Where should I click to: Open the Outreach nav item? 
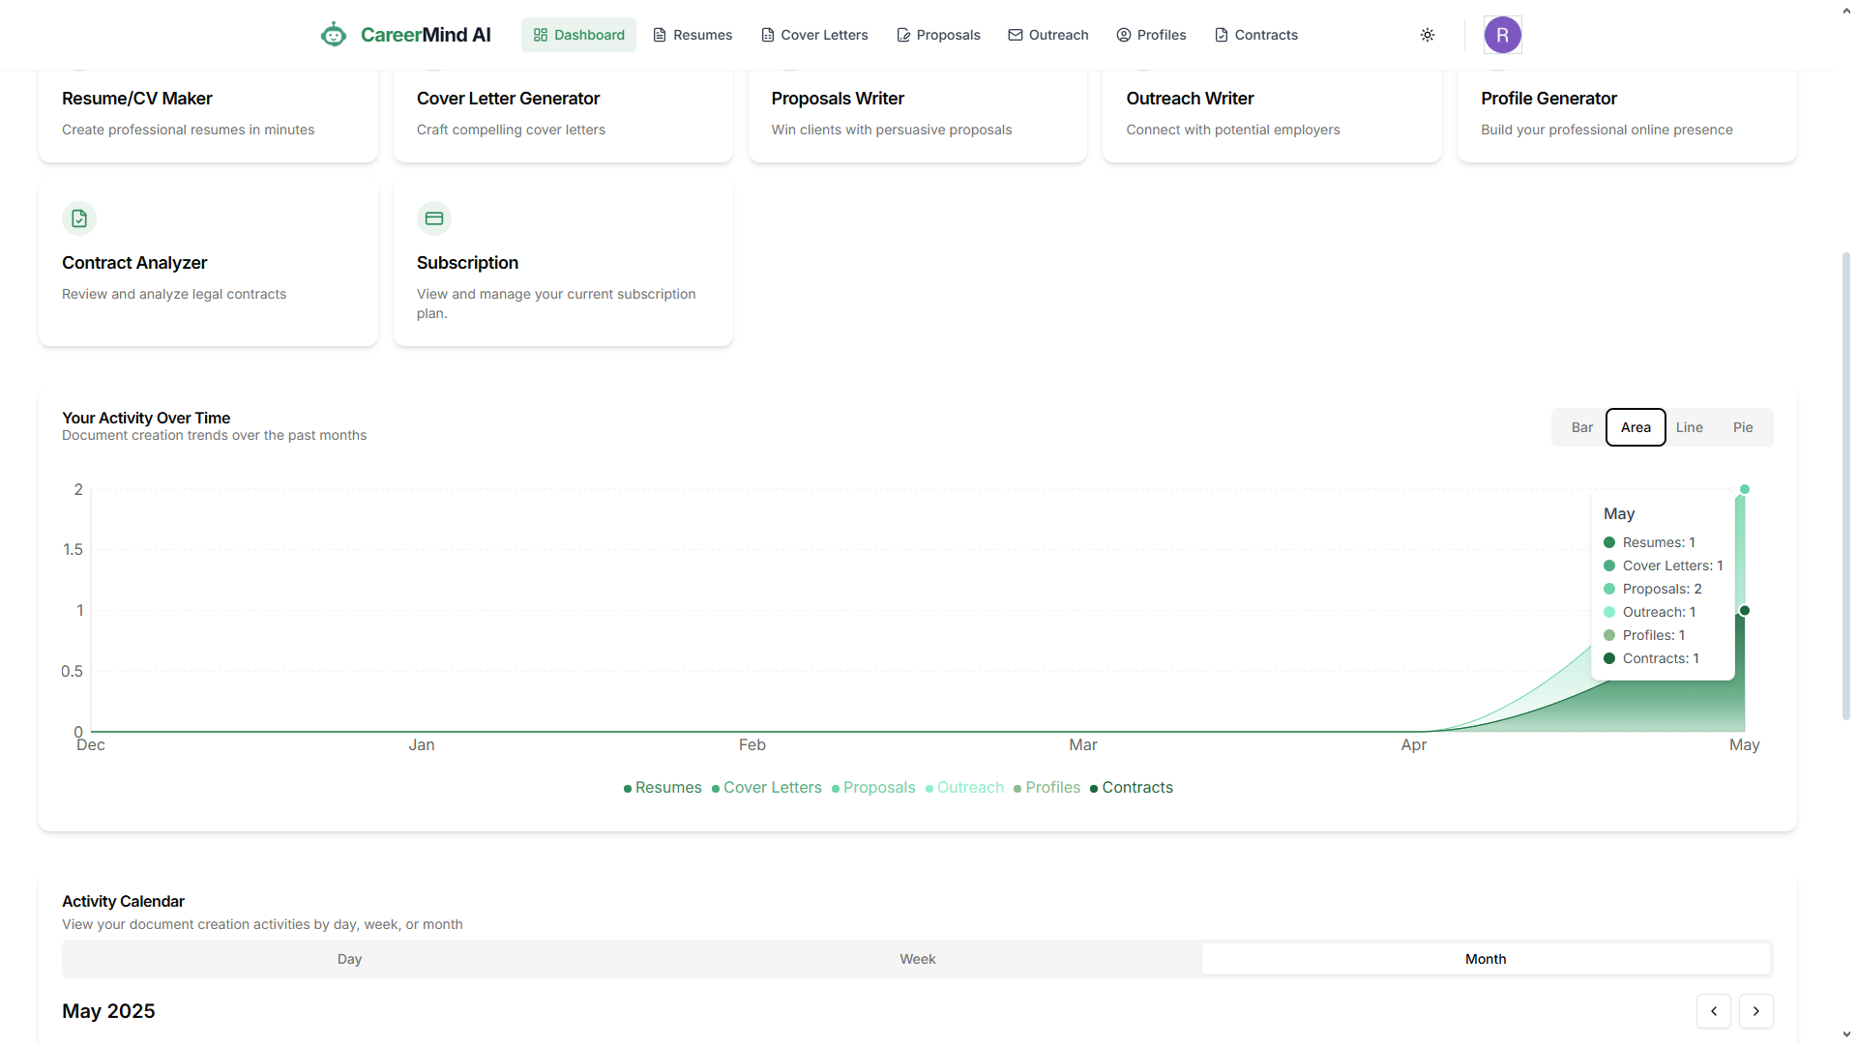click(1048, 35)
